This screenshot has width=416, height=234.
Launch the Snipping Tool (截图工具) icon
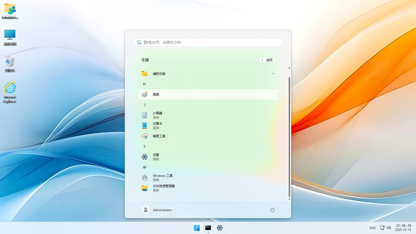145,136
